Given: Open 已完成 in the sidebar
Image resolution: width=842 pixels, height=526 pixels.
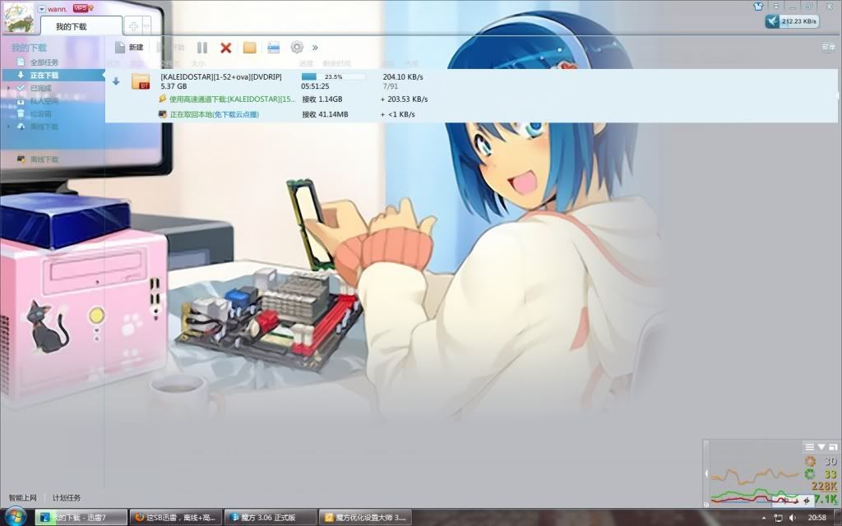Looking at the screenshot, I should point(41,88).
